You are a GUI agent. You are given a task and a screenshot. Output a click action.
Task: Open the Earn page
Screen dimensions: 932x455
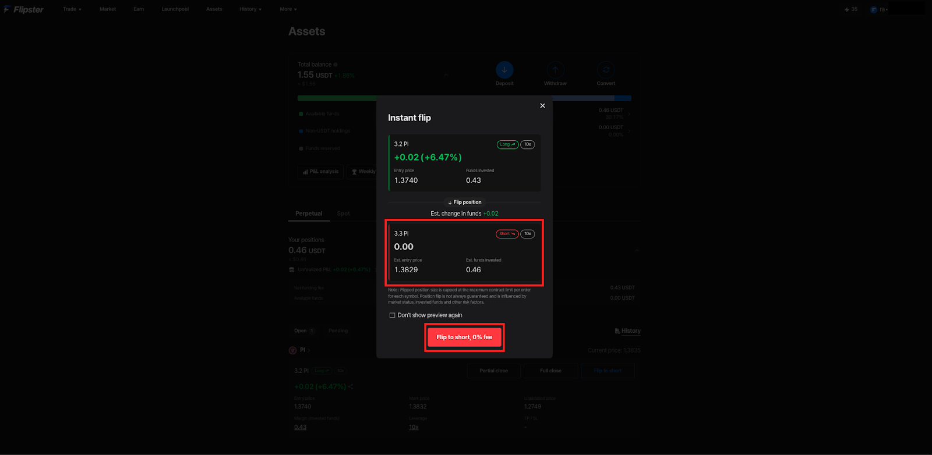point(139,9)
